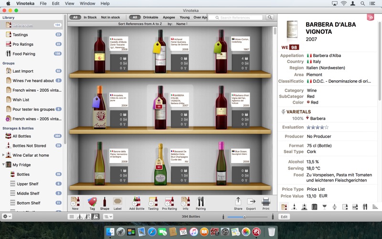The height and width of the screenshot is (239, 382).
Task: Enable the 'Not in stock' filter
Action: tap(110, 17)
